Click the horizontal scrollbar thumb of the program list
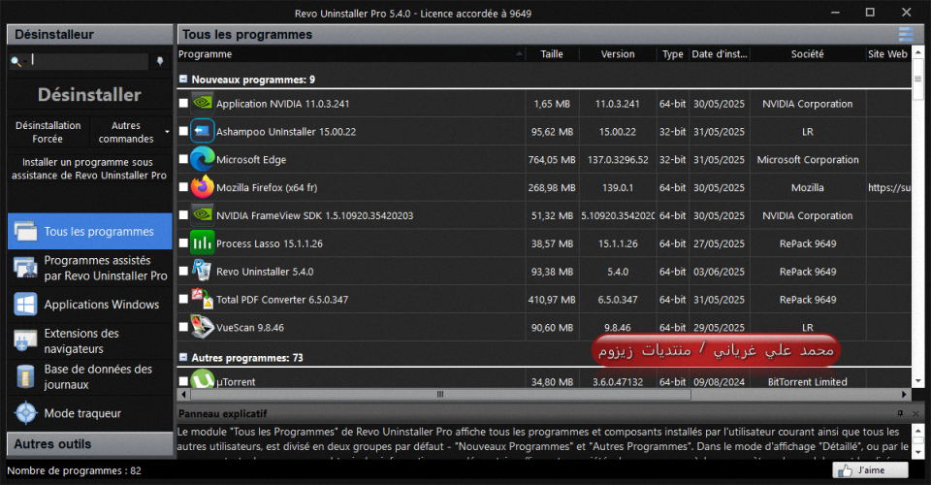Screen dimensions: 931x485 pos(440,394)
